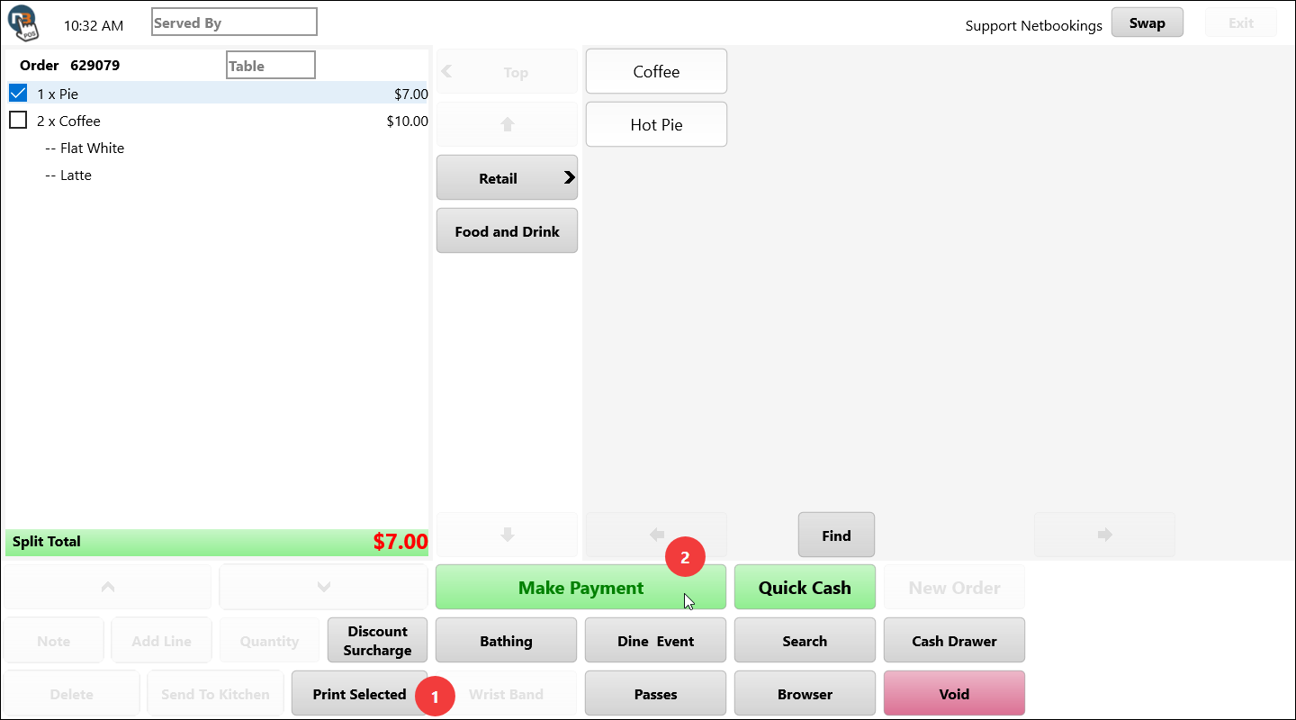Image resolution: width=1296 pixels, height=720 pixels.
Task: Select the Hot Pie product button
Action: 656,125
